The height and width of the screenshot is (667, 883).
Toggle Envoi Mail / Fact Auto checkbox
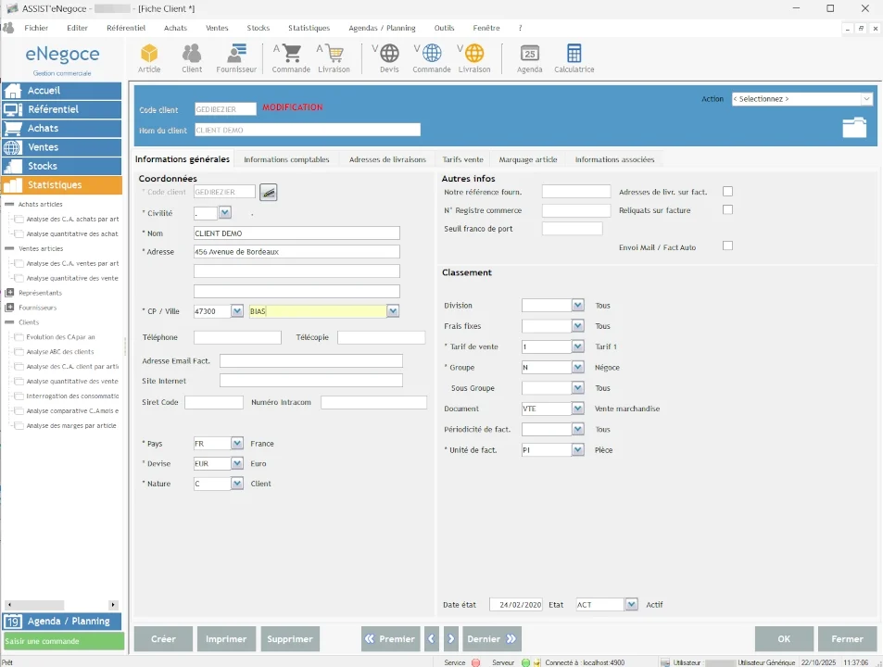[x=727, y=246]
